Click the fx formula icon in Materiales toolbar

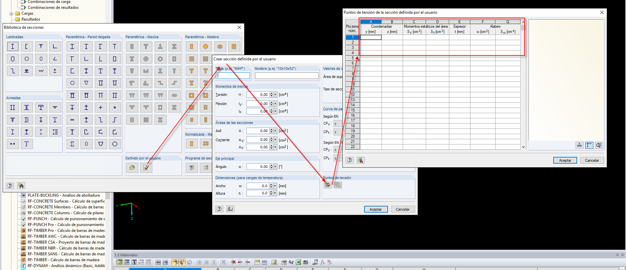[322, 262]
